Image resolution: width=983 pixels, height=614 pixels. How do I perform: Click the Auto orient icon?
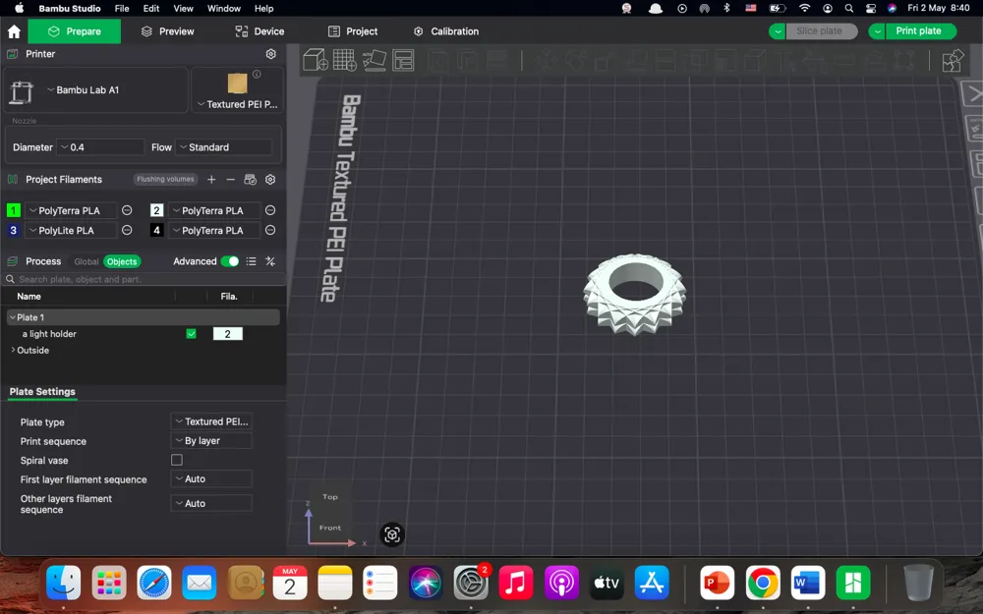point(375,60)
